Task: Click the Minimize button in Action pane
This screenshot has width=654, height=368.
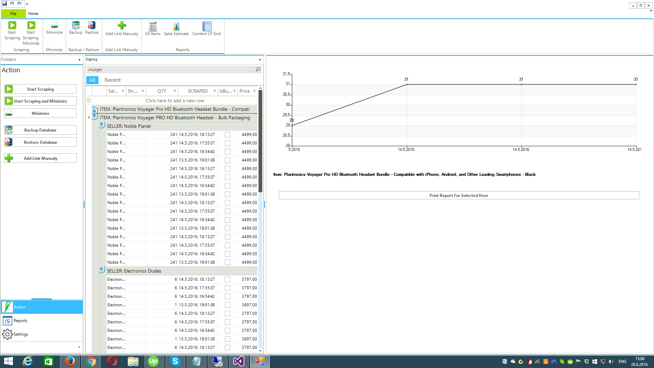Action: (40, 113)
